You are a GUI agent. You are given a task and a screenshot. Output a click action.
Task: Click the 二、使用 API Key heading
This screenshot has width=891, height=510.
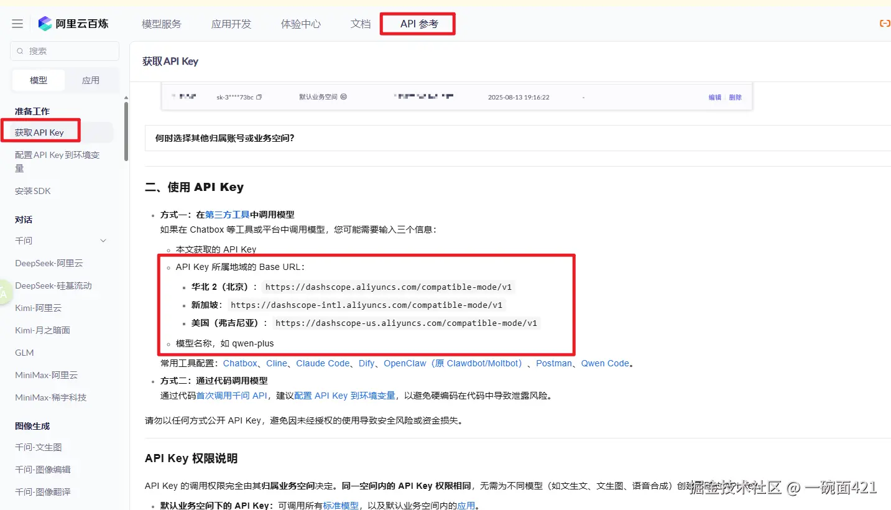[x=194, y=187]
